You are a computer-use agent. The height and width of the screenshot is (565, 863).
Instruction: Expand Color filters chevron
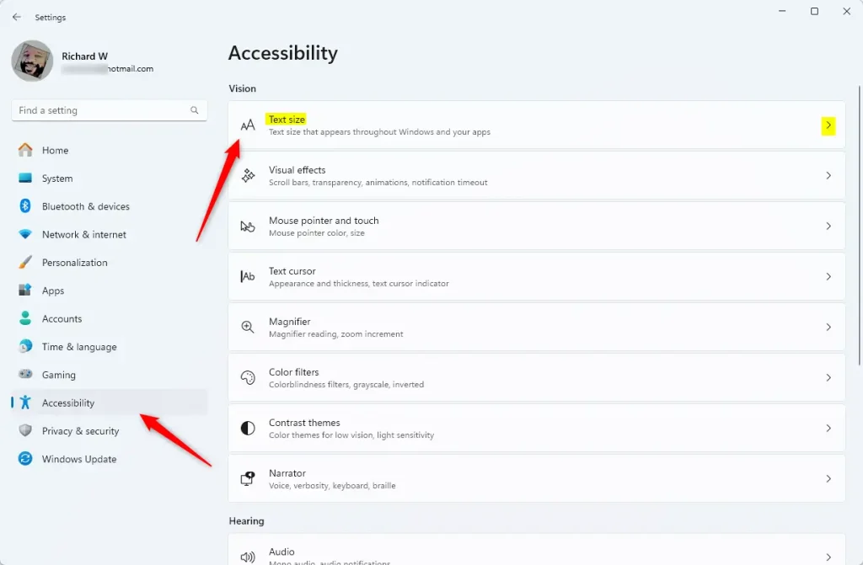click(x=828, y=377)
